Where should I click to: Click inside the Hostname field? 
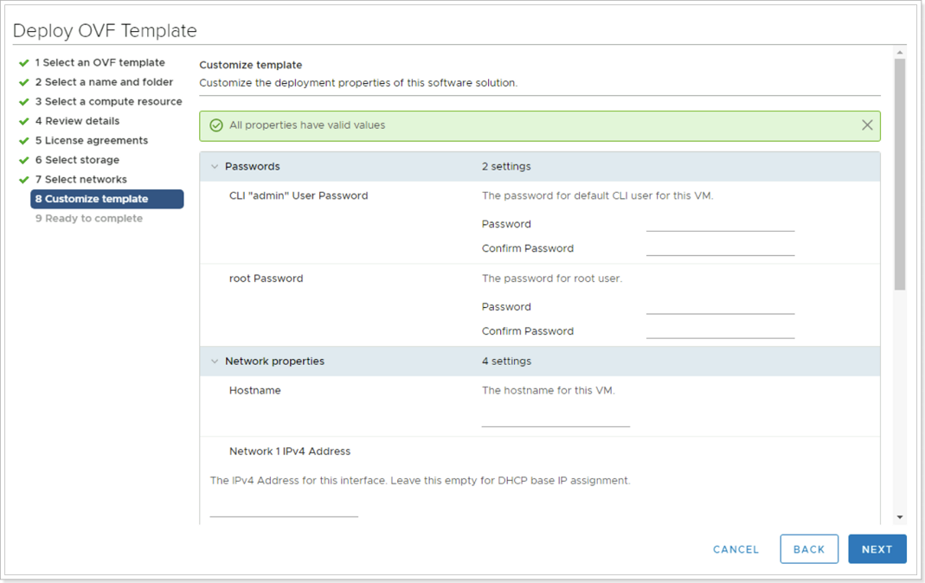pos(555,421)
